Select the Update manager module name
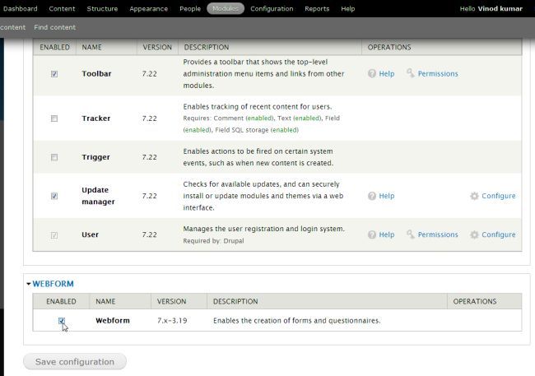 coord(98,196)
